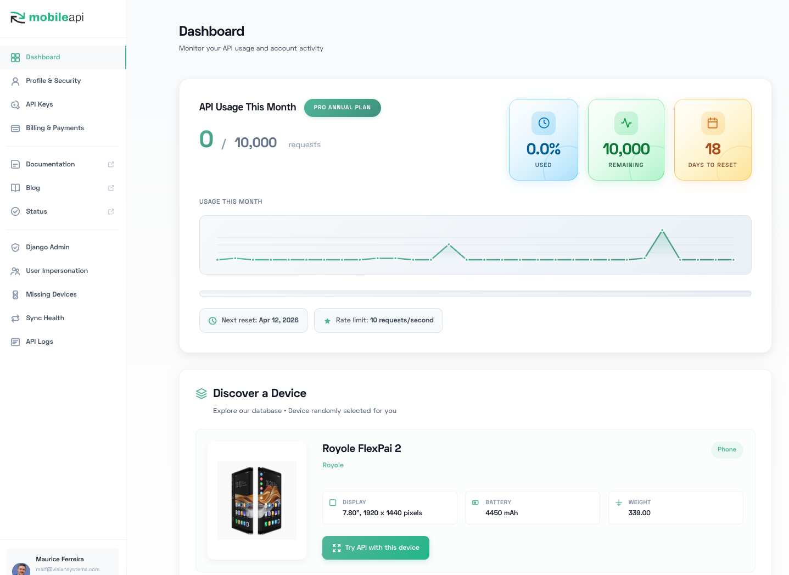Click the clock icon in the Used card
The image size is (789, 575).
pos(544,123)
